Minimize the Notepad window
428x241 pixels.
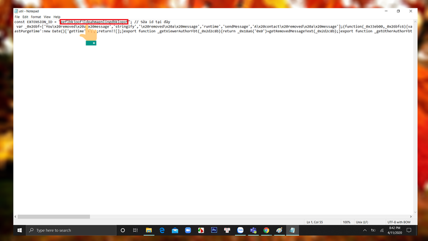click(386, 11)
